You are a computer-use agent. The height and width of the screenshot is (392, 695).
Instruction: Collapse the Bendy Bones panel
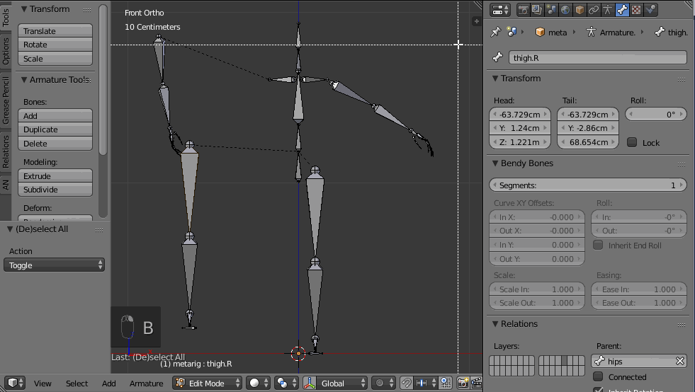click(x=495, y=163)
